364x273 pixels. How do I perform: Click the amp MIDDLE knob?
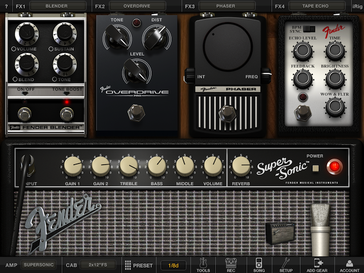(x=185, y=166)
